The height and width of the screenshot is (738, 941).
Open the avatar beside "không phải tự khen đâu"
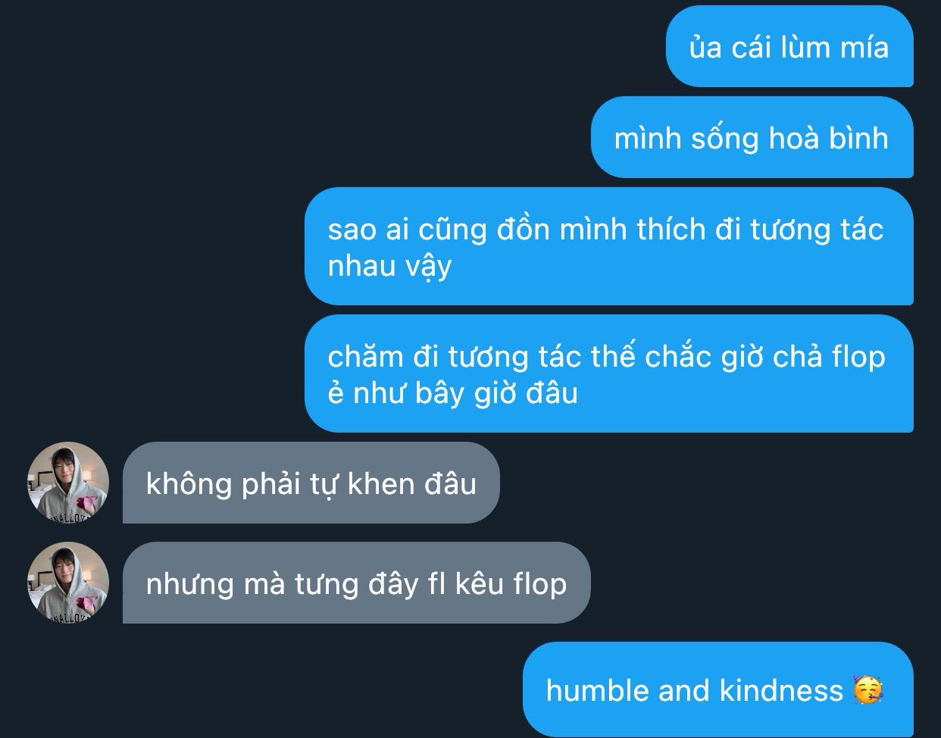point(68,483)
